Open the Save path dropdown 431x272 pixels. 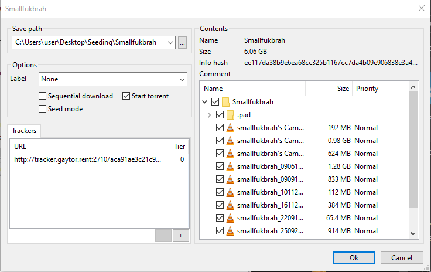pyautogui.click(x=170, y=42)
